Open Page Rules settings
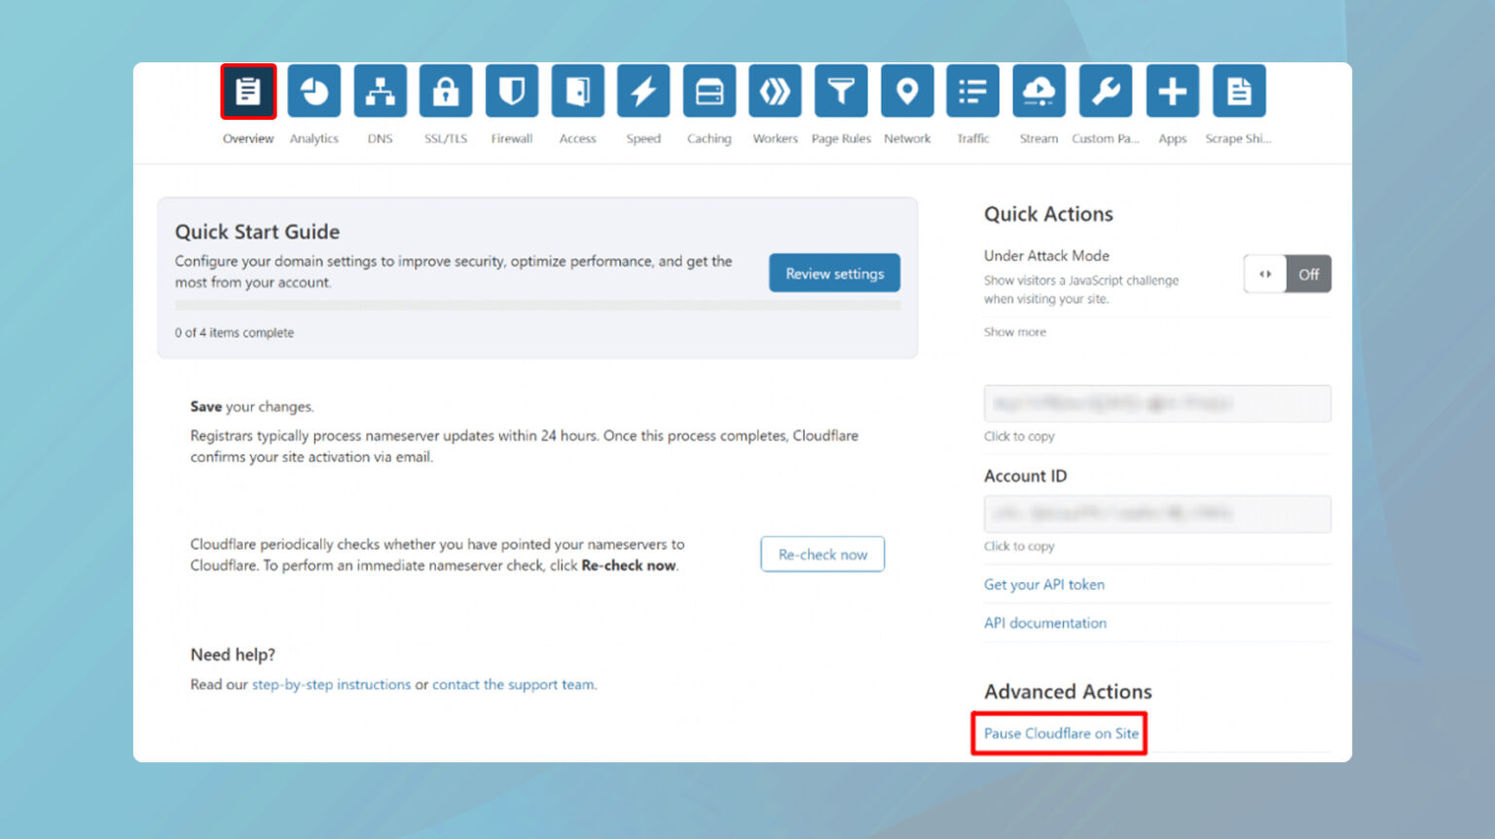 point(841,91)
